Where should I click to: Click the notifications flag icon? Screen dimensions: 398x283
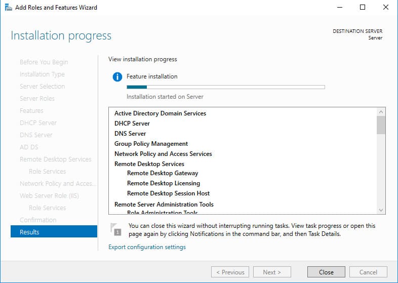pyautogui.click(x=117, y=229)
